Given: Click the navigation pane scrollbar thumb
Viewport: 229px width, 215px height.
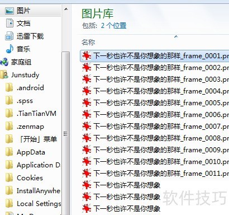Looking at the screenshot, I should click(65, 133).
